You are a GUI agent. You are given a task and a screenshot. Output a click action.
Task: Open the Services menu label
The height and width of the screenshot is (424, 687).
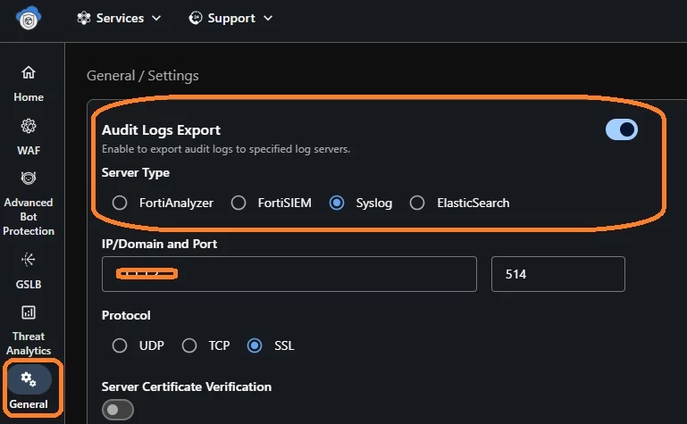tap(120, 18)
